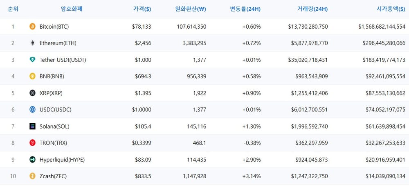Viewport: 409px width, 188px height.
Task: Open the BNB(BNB) name link
Action: tap(52, 77)
